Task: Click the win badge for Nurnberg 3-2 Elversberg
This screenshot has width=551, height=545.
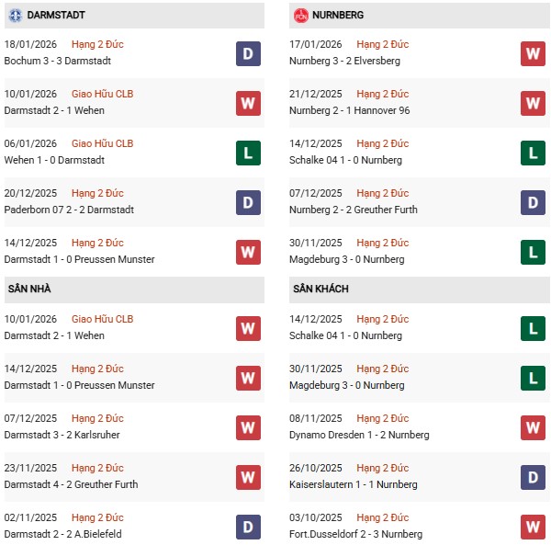Action: click(x=533, y=54)
